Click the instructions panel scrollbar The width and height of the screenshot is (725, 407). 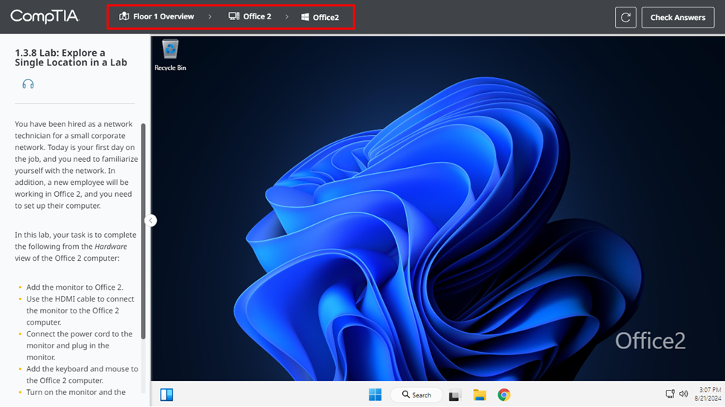(x=144, y=230)
